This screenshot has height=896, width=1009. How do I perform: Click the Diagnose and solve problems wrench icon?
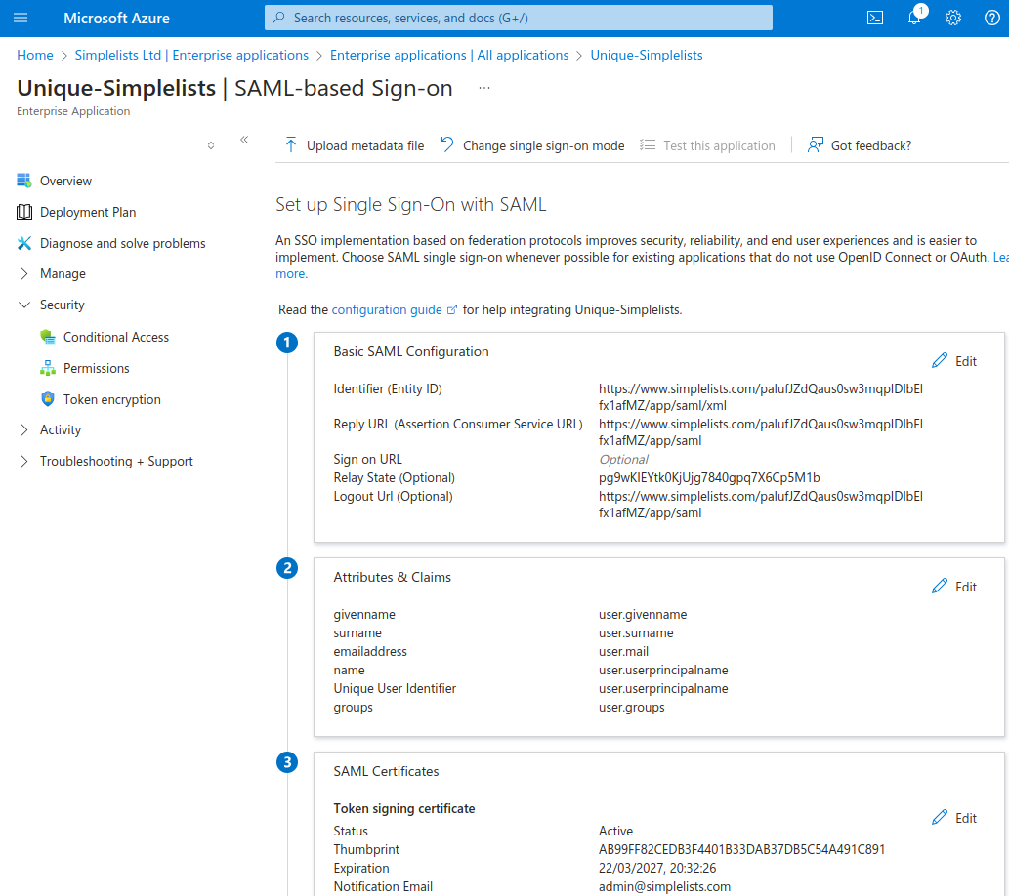coord(24,243)
